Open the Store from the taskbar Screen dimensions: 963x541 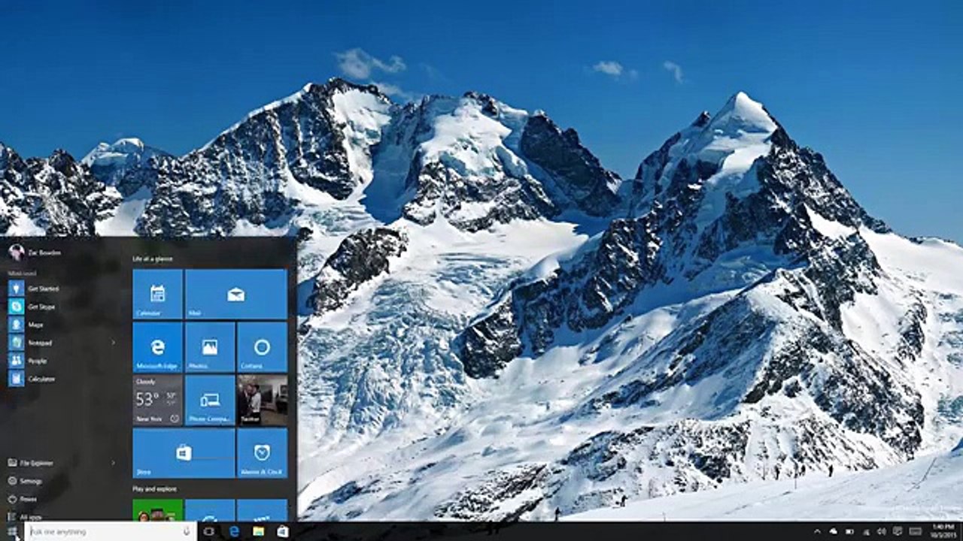coord(282,531)
